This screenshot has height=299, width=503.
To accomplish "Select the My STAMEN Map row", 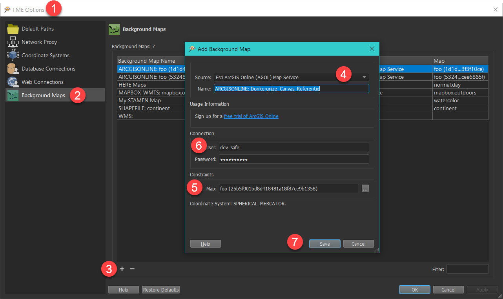I will (151, 100).
